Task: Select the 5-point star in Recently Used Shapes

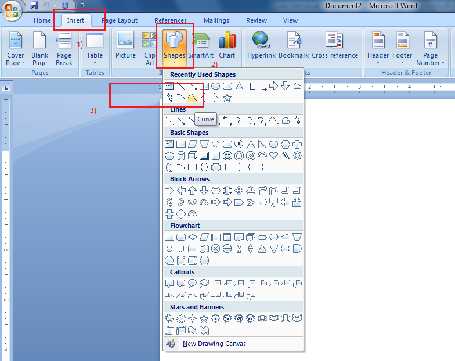Action: tap(228, 98)
